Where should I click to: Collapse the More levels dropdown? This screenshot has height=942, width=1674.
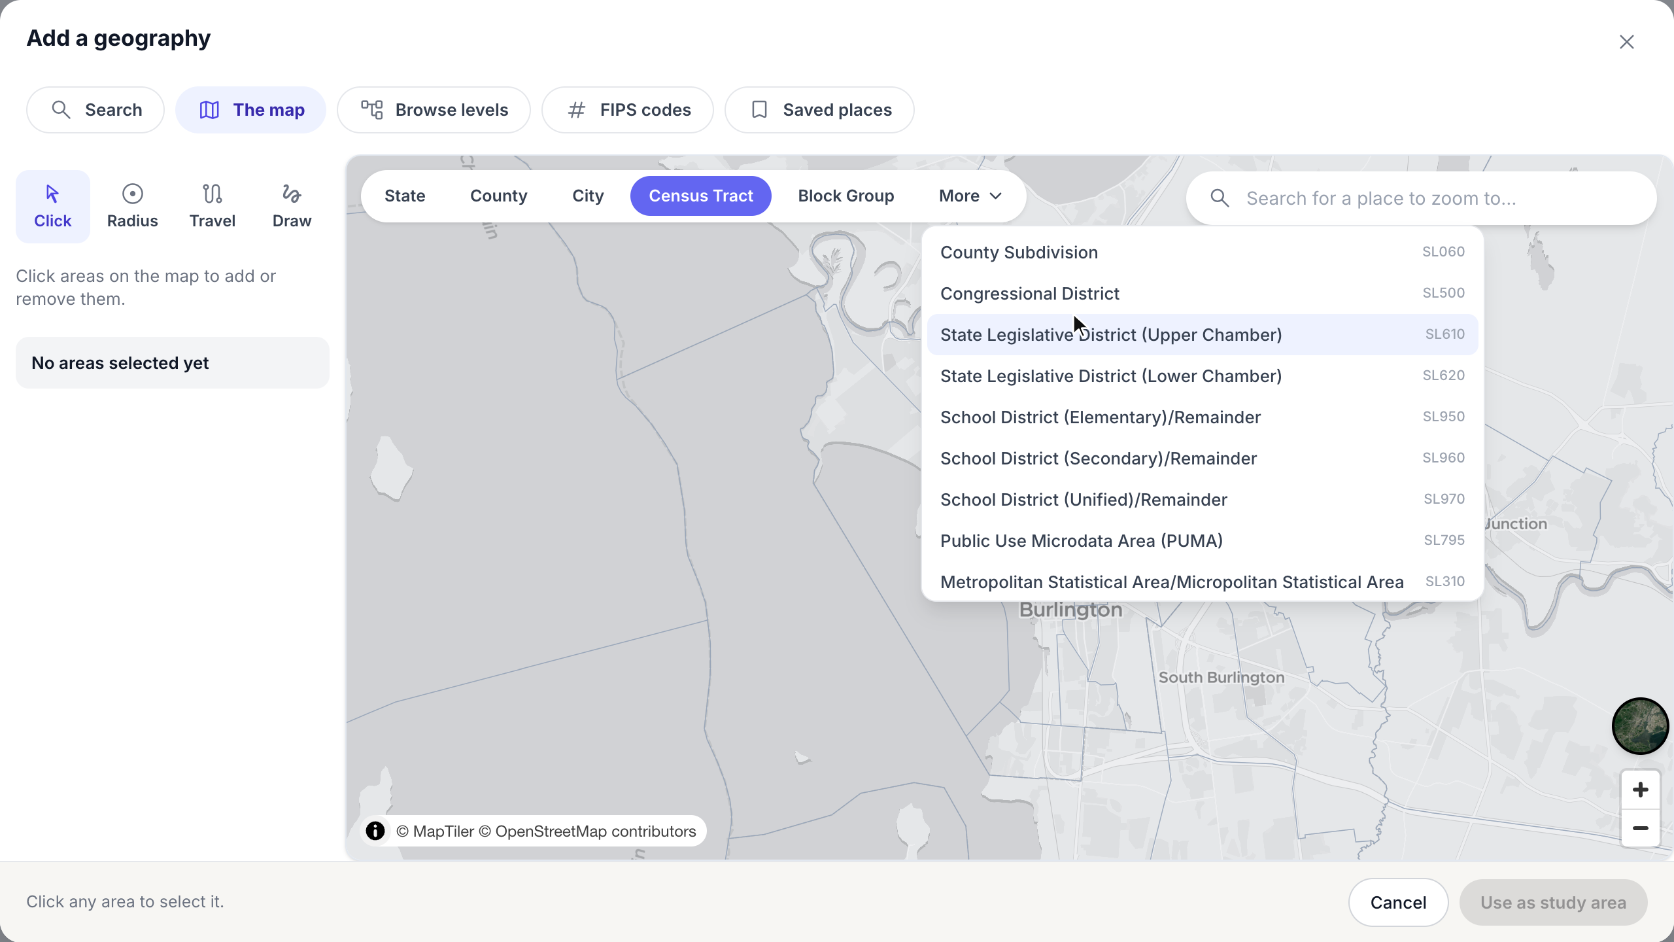coord(970,196)
